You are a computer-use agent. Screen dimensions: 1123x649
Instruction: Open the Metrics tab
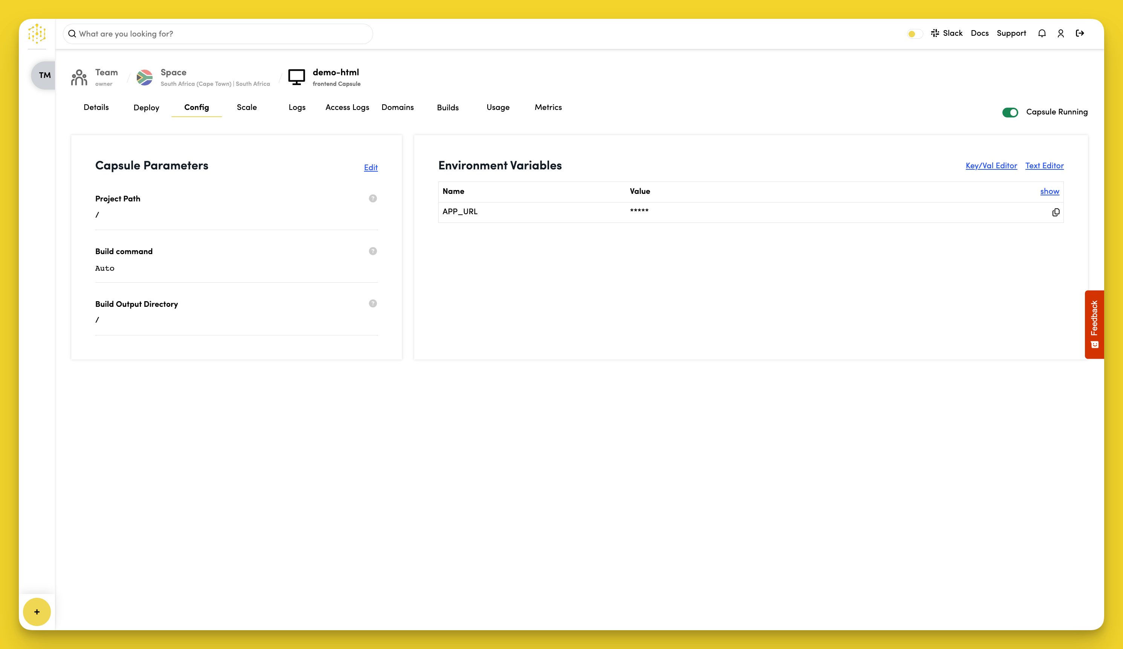tap(548, 107)
